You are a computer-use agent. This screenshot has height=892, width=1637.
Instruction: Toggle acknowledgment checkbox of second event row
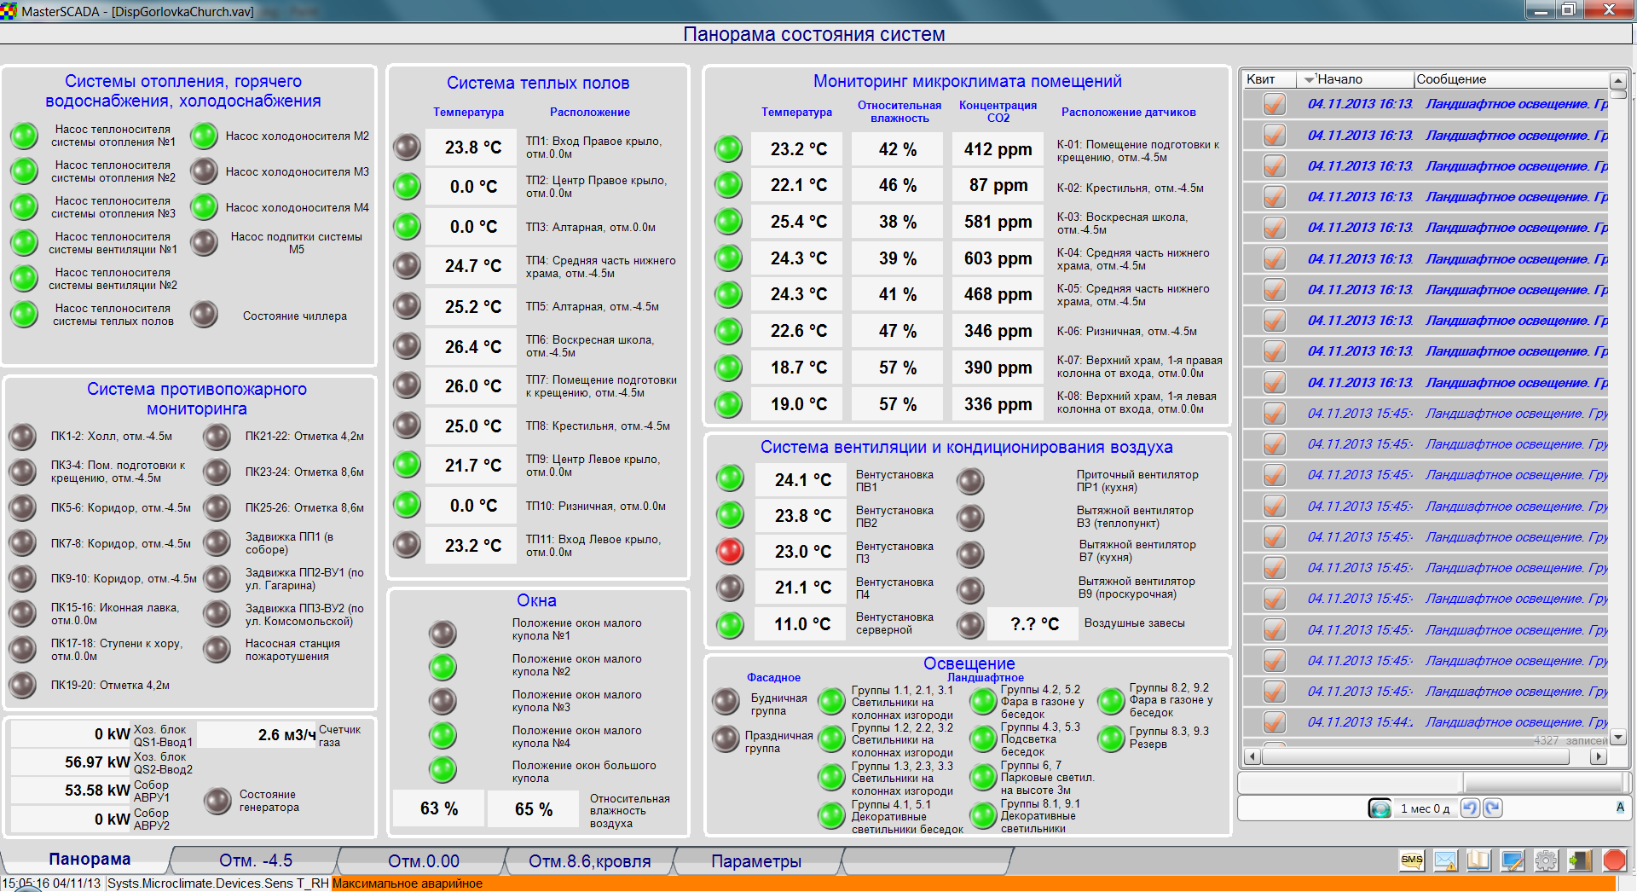pos(1274,136)
